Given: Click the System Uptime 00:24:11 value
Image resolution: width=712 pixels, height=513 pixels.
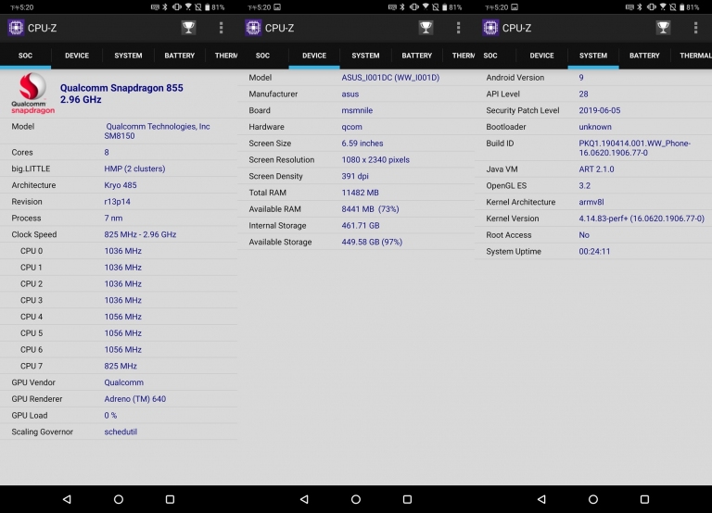Looking at the screenshot, I should pyautogui.click(x=594, y=251).
